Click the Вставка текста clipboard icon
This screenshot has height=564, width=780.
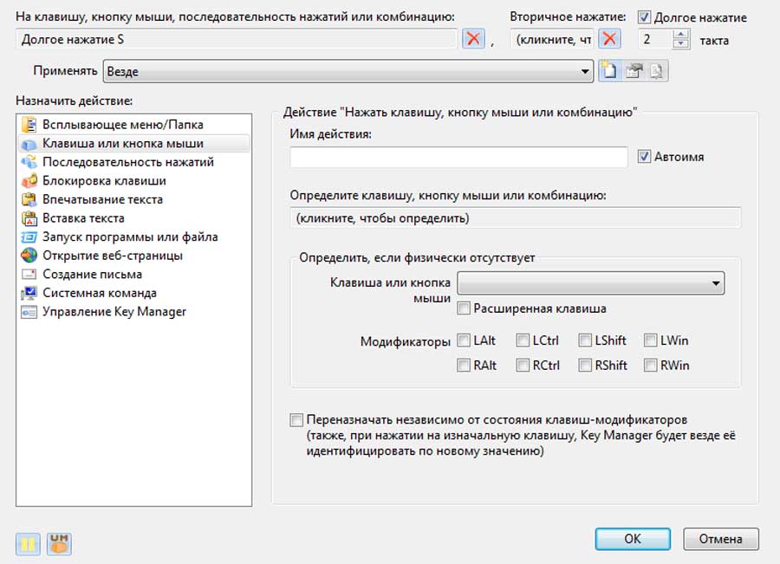29,218
